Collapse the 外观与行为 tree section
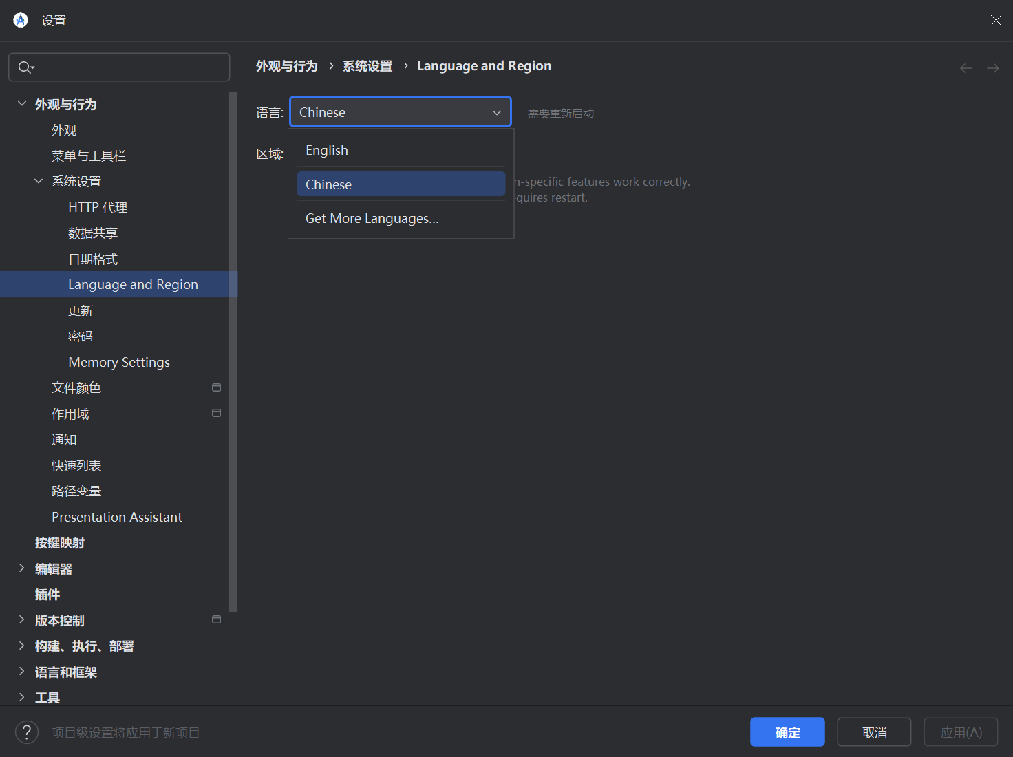Image resolution: width=1013 pixels, height=757 pixels. (x=22, y=104)
